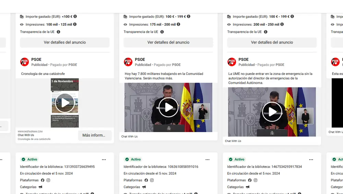Play the 'La UME' press conference video
The width and height of the screenshot is (343, 194).
click(x=272, y=112)
